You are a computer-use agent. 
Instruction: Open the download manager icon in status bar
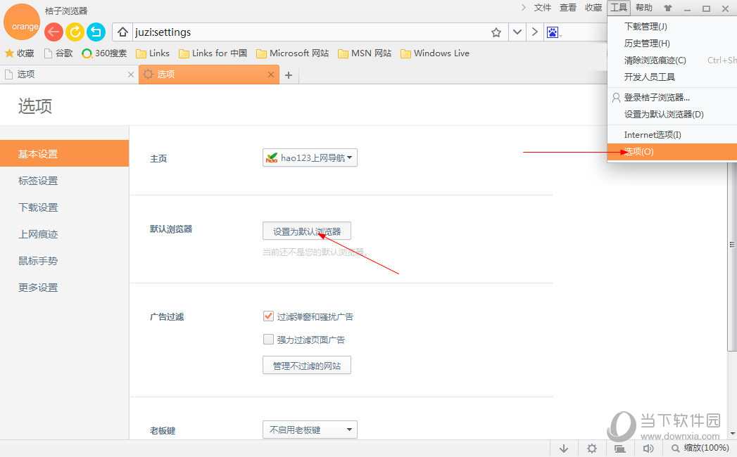pos(563,448)
